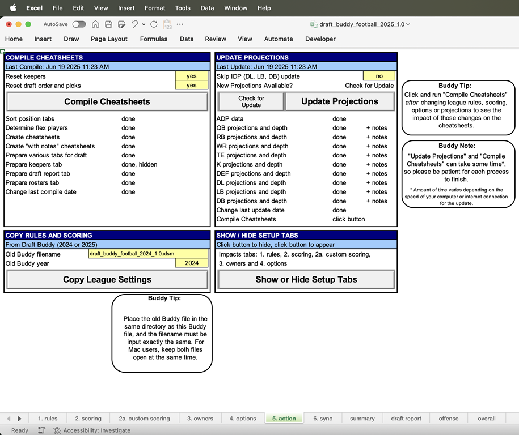Open the Apple menu

[13, 8]
